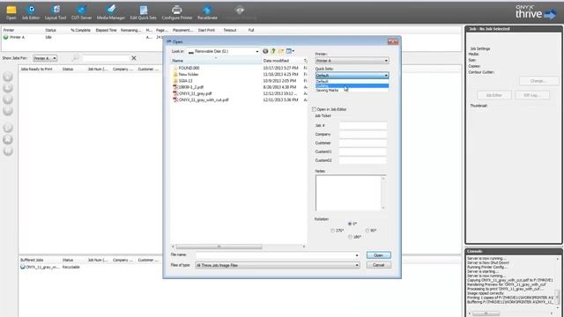Click the Edit Quick Sets icon
The width and height of the screenshot is (564, 317).
tap(143, 12)
